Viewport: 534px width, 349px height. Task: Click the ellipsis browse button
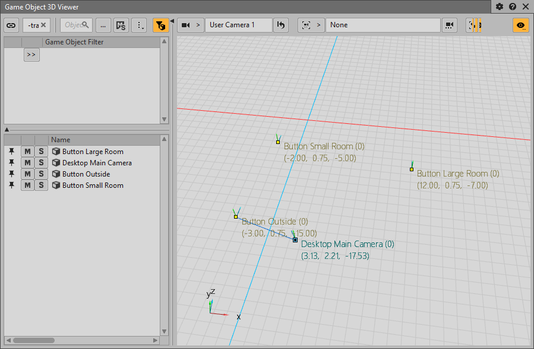103,25
